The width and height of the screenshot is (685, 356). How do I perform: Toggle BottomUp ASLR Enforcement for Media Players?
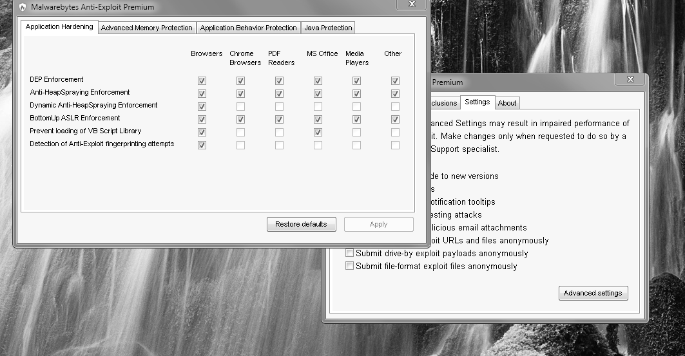356,120
